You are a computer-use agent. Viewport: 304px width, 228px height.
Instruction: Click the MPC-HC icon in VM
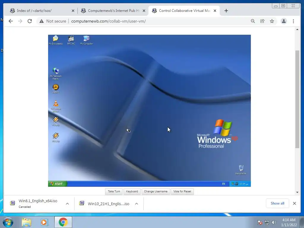[71, 40]
